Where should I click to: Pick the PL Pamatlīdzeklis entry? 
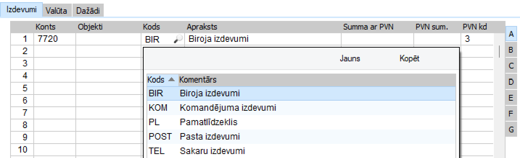(x=301, y=122)
